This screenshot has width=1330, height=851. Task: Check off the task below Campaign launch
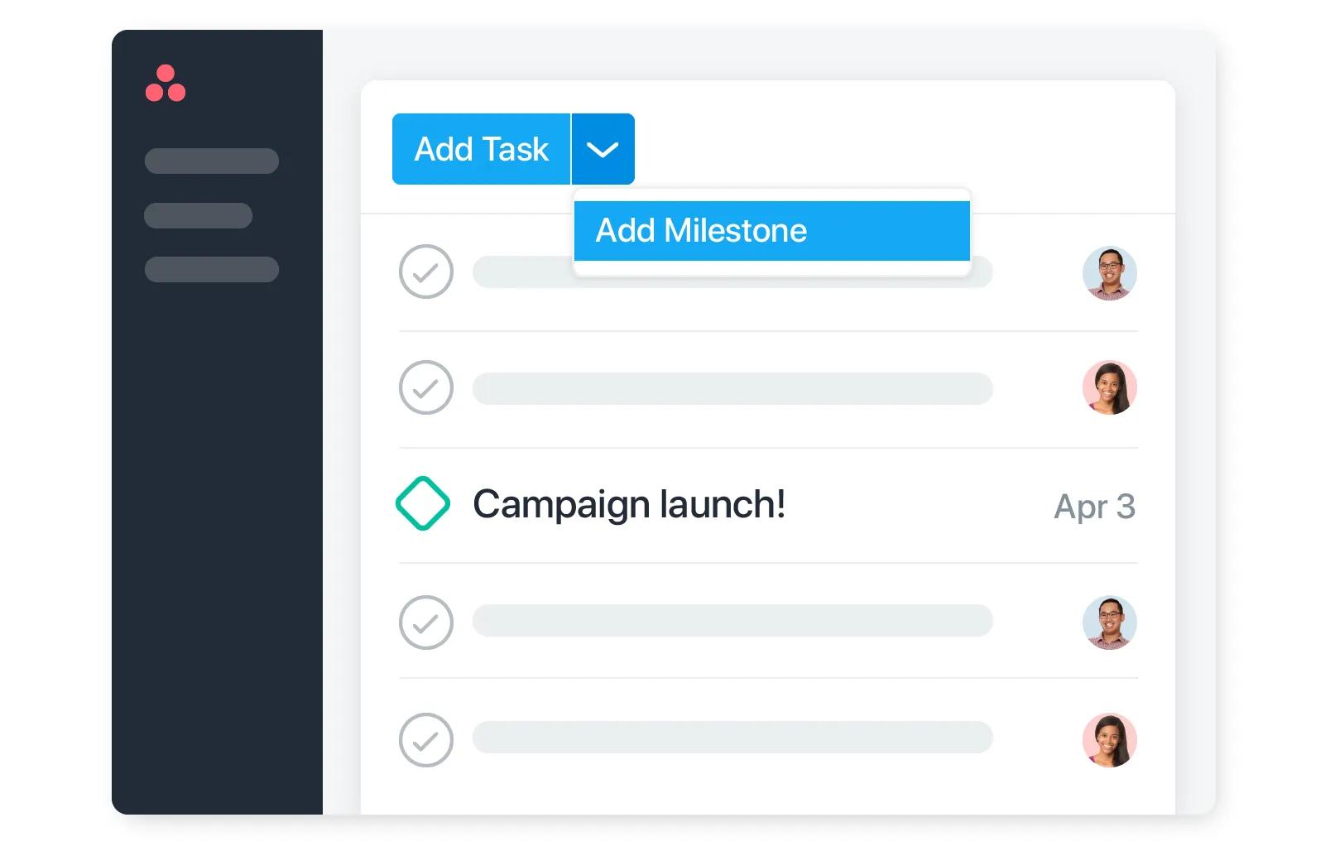point(425,623)
